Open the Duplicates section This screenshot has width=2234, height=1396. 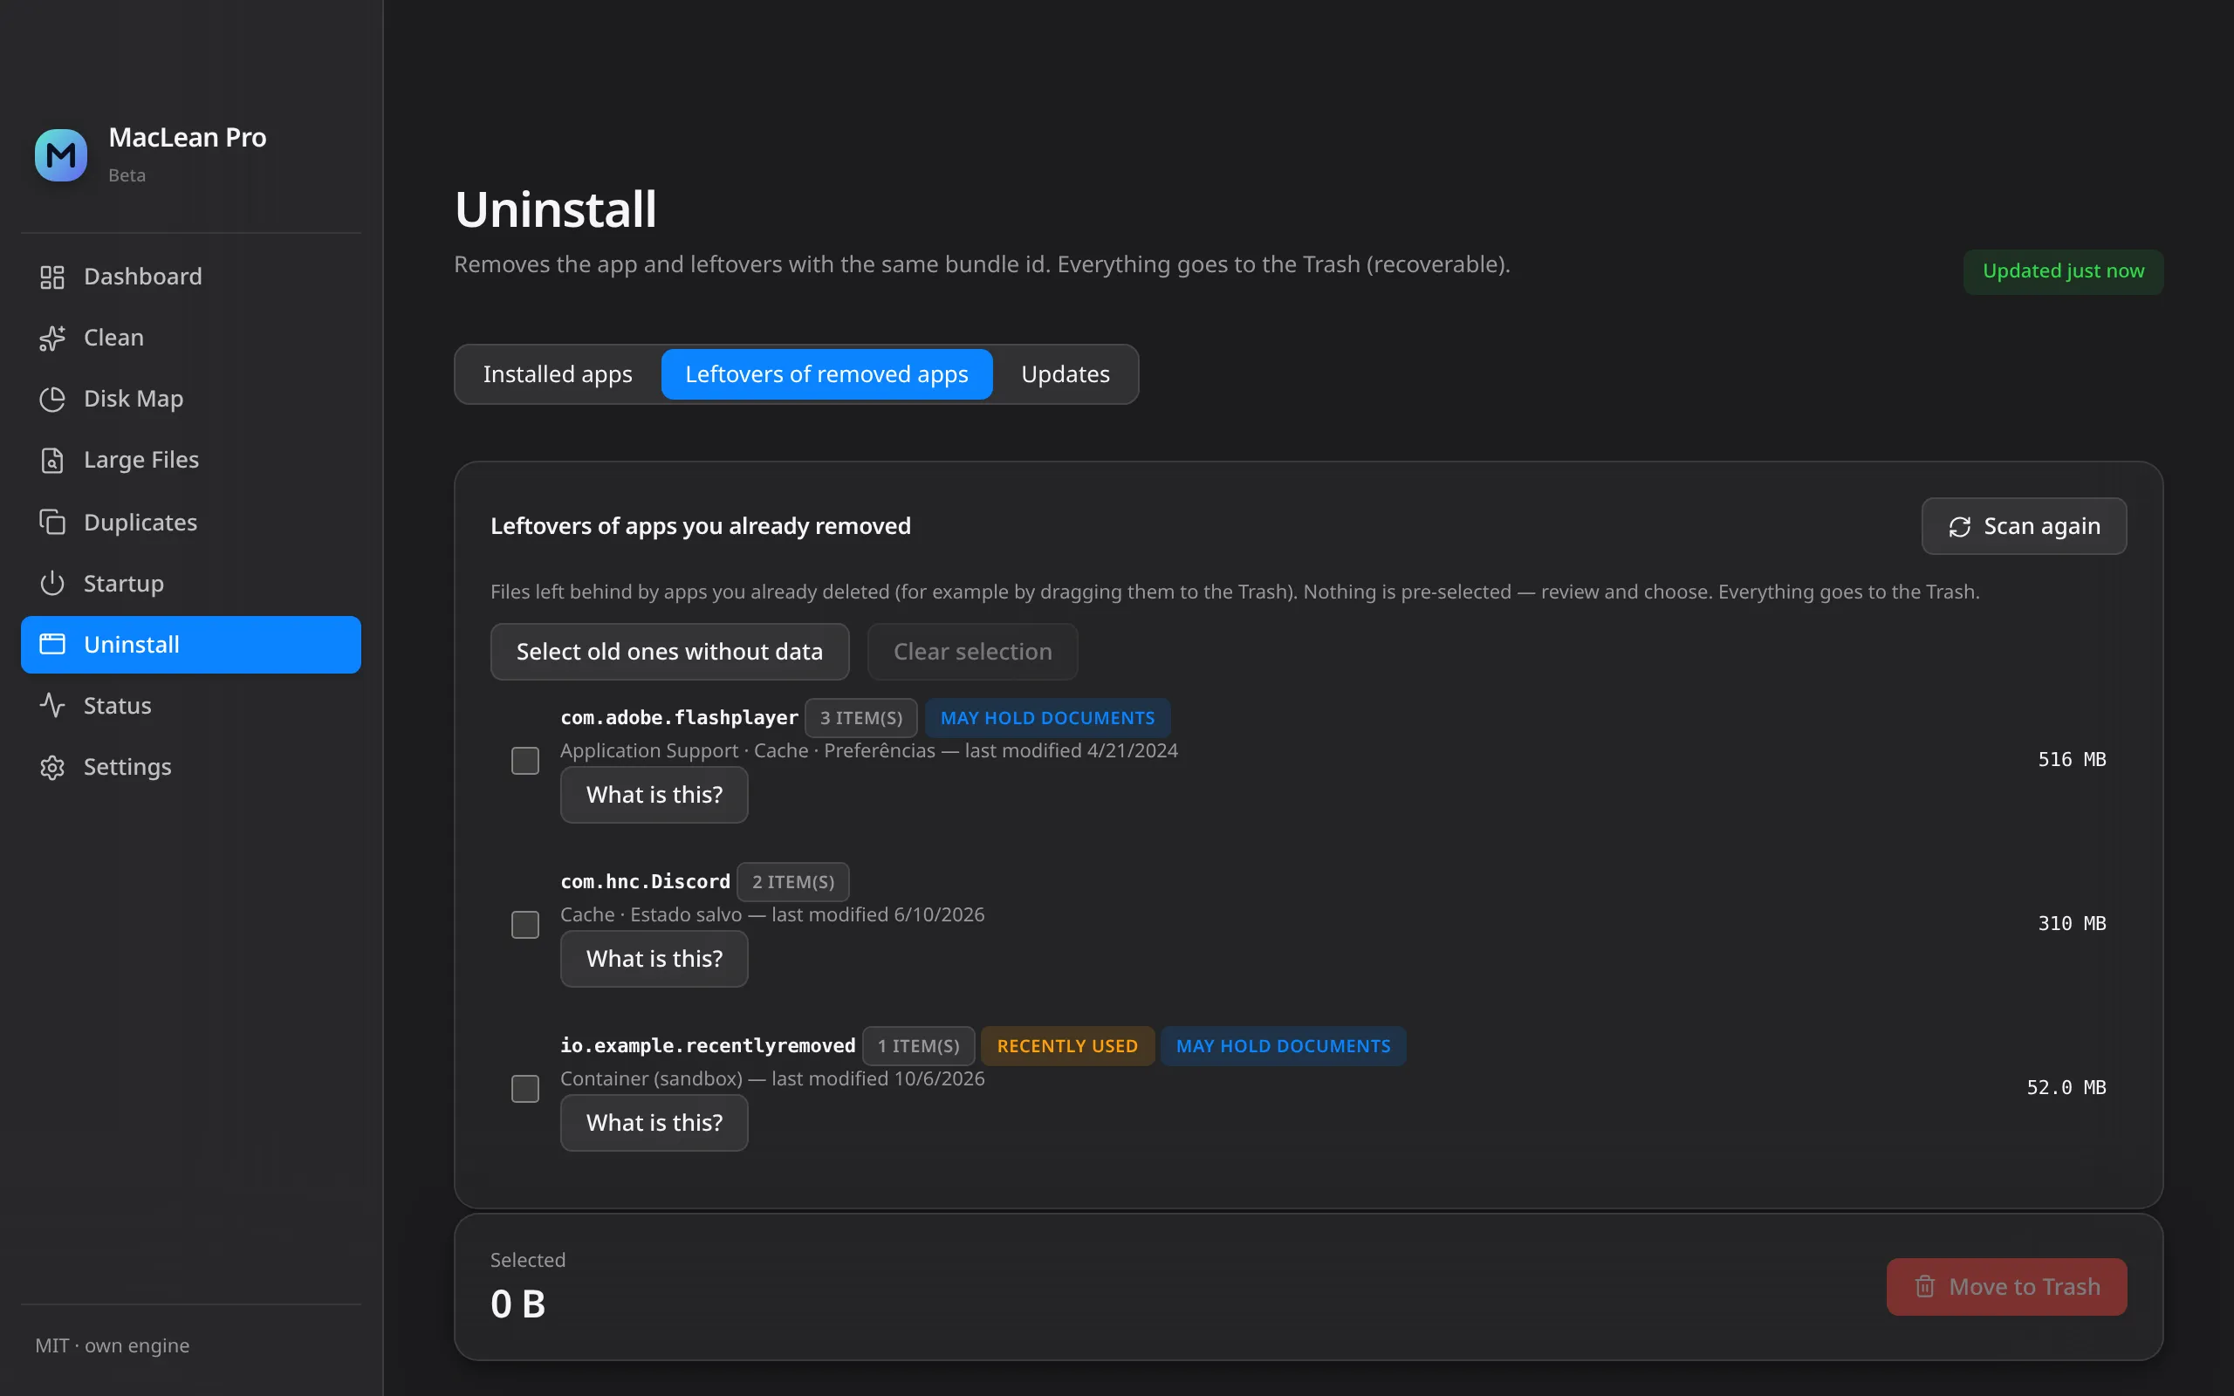[191, 522]
